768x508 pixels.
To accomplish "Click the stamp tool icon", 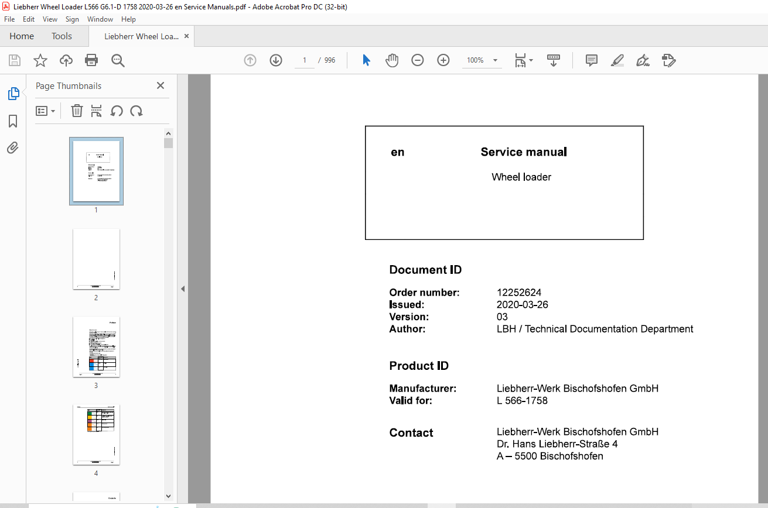I will [x=668, y=60].
